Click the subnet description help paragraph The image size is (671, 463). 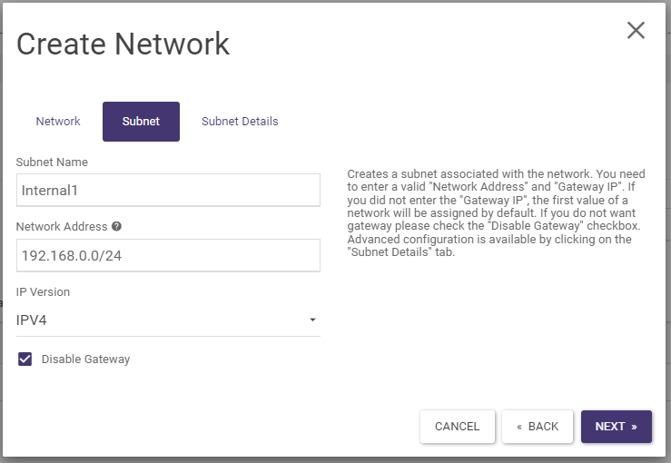coord(497,213)
